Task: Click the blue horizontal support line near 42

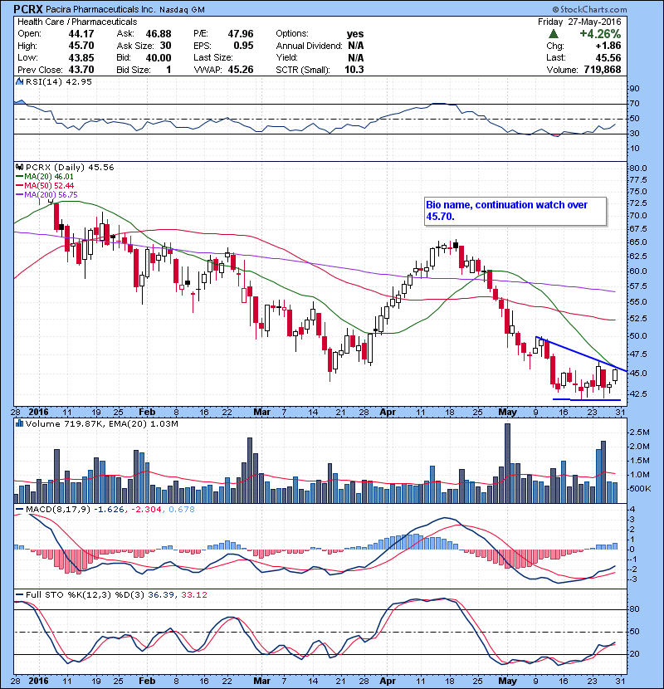Action: point(587,400)
